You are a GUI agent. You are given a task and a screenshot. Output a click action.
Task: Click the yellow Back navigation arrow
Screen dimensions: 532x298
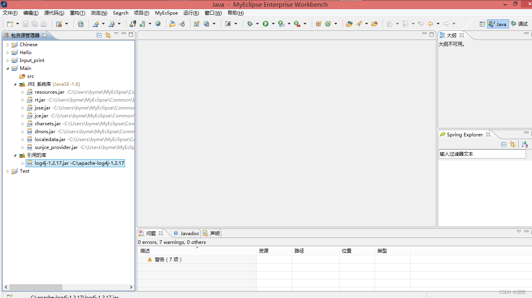coord(430,24)
